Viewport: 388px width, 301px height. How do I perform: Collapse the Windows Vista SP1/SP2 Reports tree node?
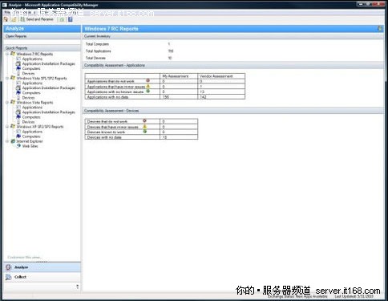7,79
